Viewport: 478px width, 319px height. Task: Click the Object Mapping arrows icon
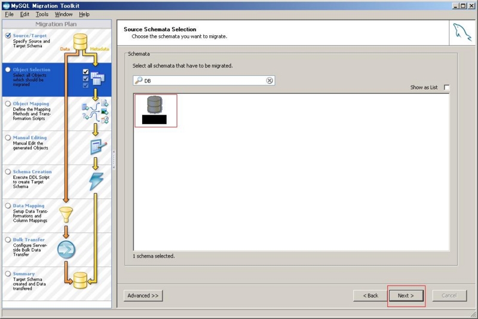tap(95, 112)
